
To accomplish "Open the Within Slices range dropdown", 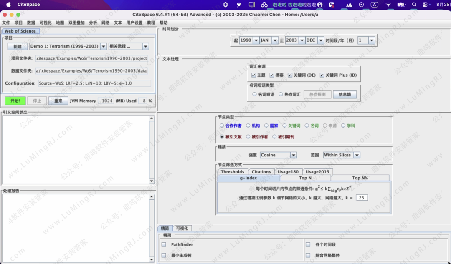I will point(357,155).
